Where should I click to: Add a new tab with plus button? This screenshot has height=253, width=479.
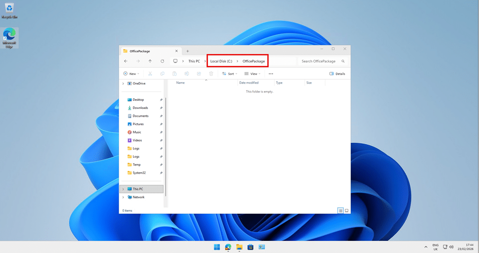click(188, 51)
